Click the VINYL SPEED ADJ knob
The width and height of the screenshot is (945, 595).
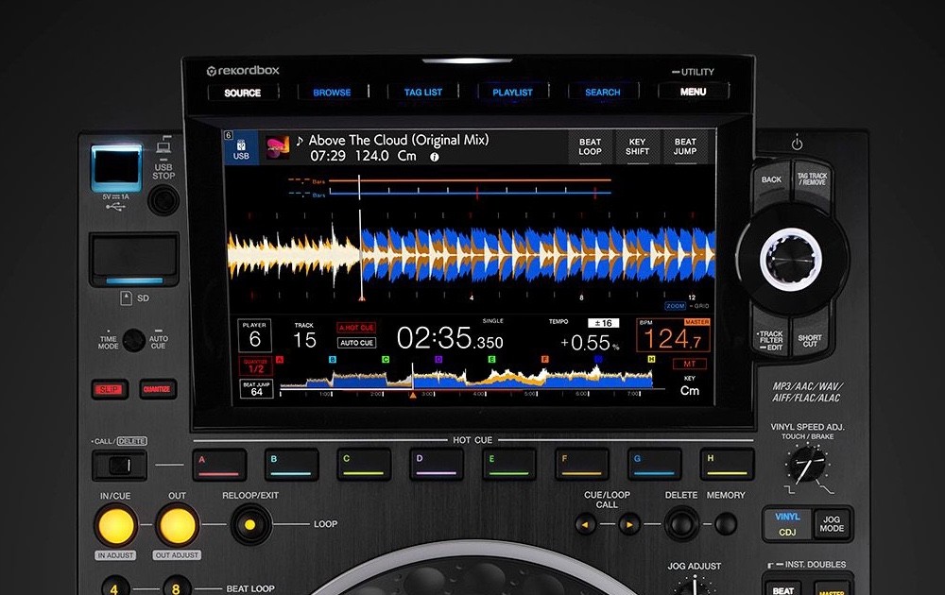[806, 464]
